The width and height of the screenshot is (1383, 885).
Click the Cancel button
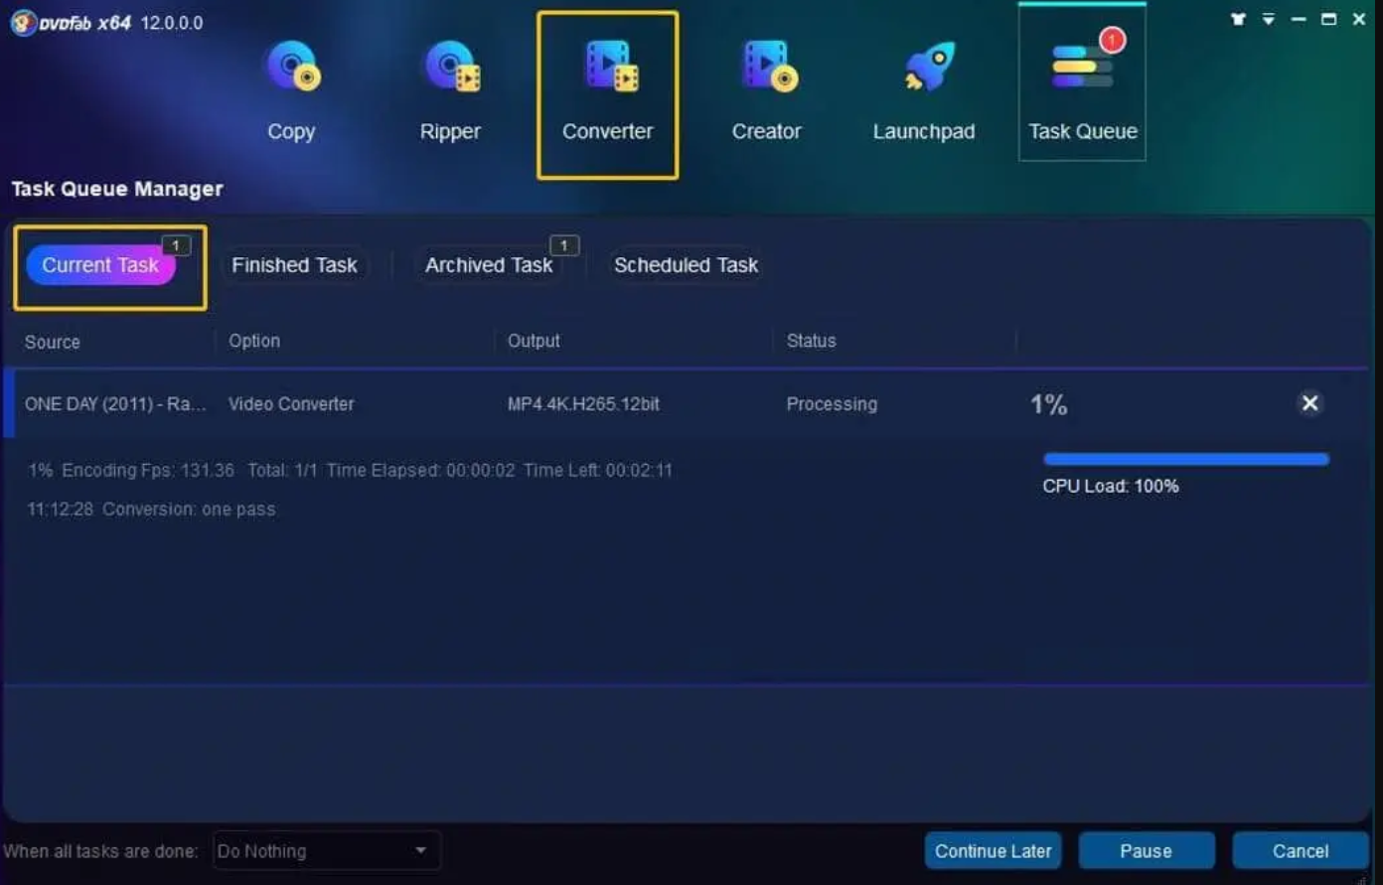pyautogui.click(x=1300, y=851)
